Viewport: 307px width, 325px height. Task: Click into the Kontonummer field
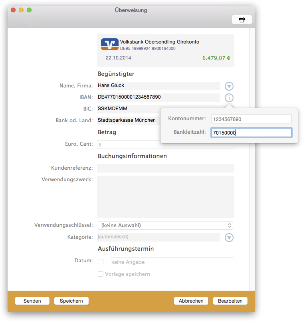click(251, 119)
